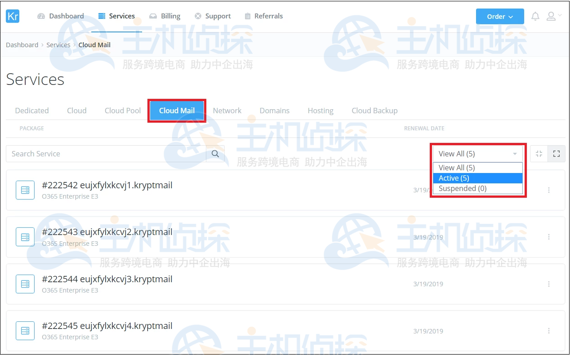The height and width of the screenshot is (355, 570).
Task: Click the search magnifier button
Action: click(215, 154)
